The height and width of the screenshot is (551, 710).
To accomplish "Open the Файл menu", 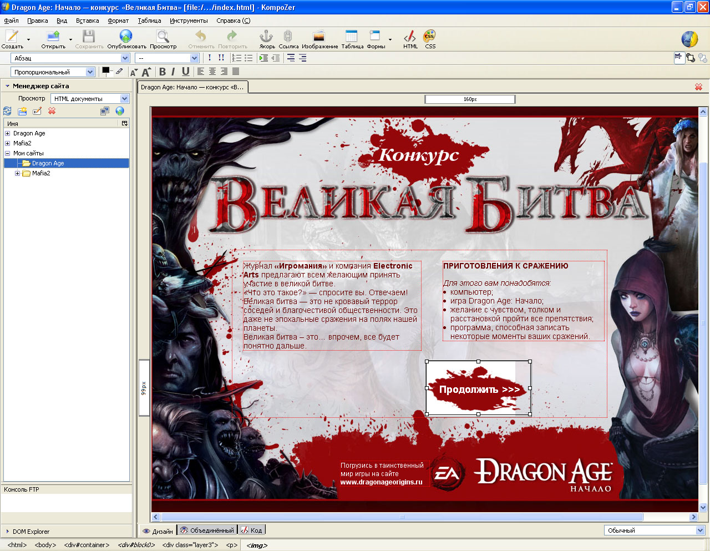I will 11,21.
